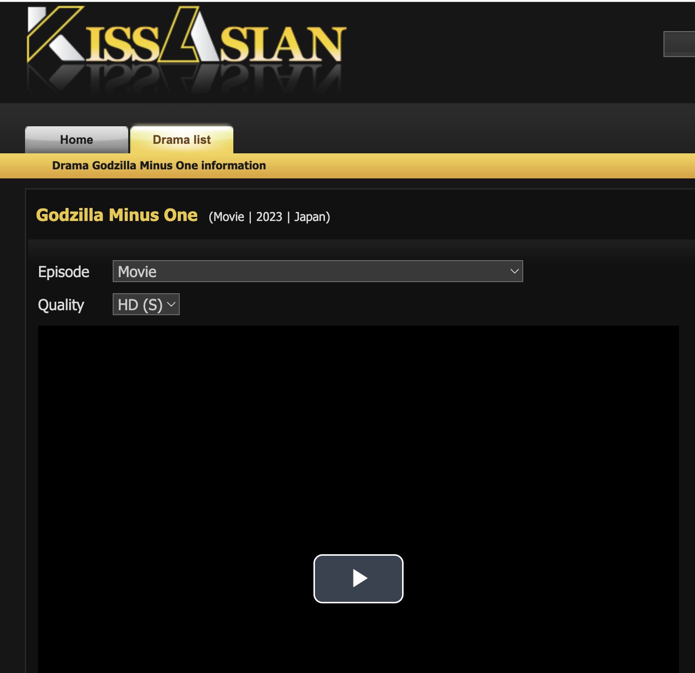Click the search box at top right

(x=679, y=44)
